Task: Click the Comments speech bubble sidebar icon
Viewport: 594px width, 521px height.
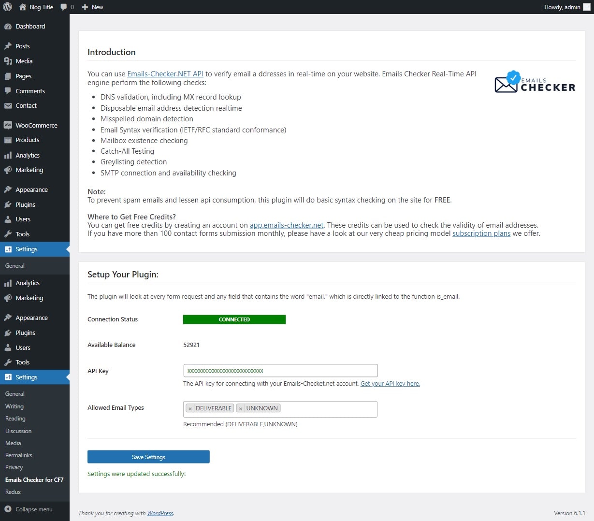Action: pyautogui.click(x=8, y=91)
